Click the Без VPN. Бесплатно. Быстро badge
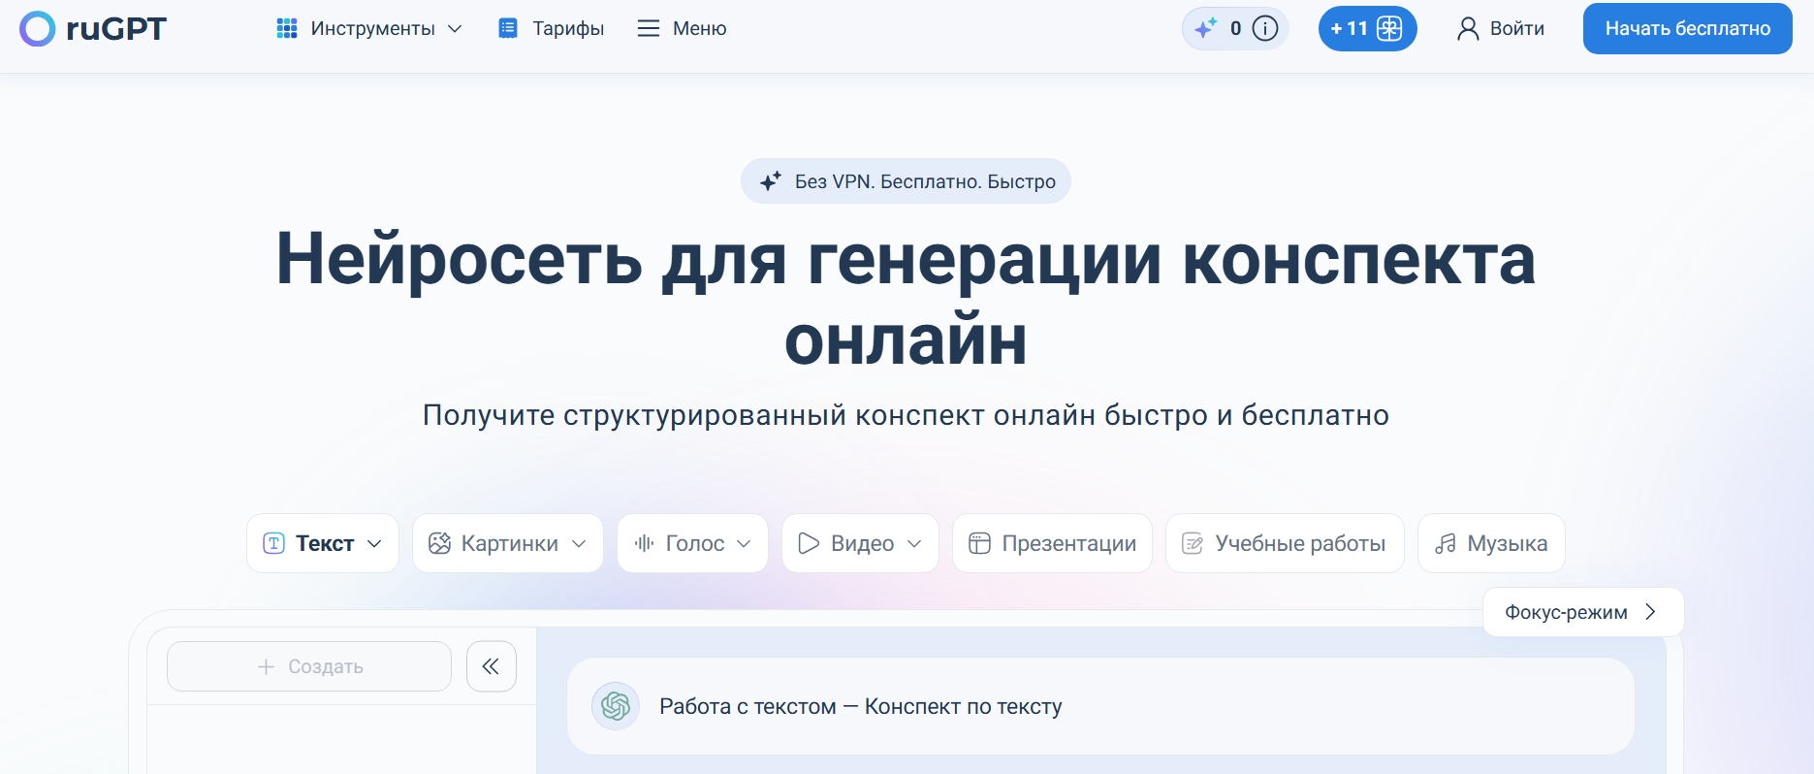This screenshot has height=774, width=1814. click(906, 181)
